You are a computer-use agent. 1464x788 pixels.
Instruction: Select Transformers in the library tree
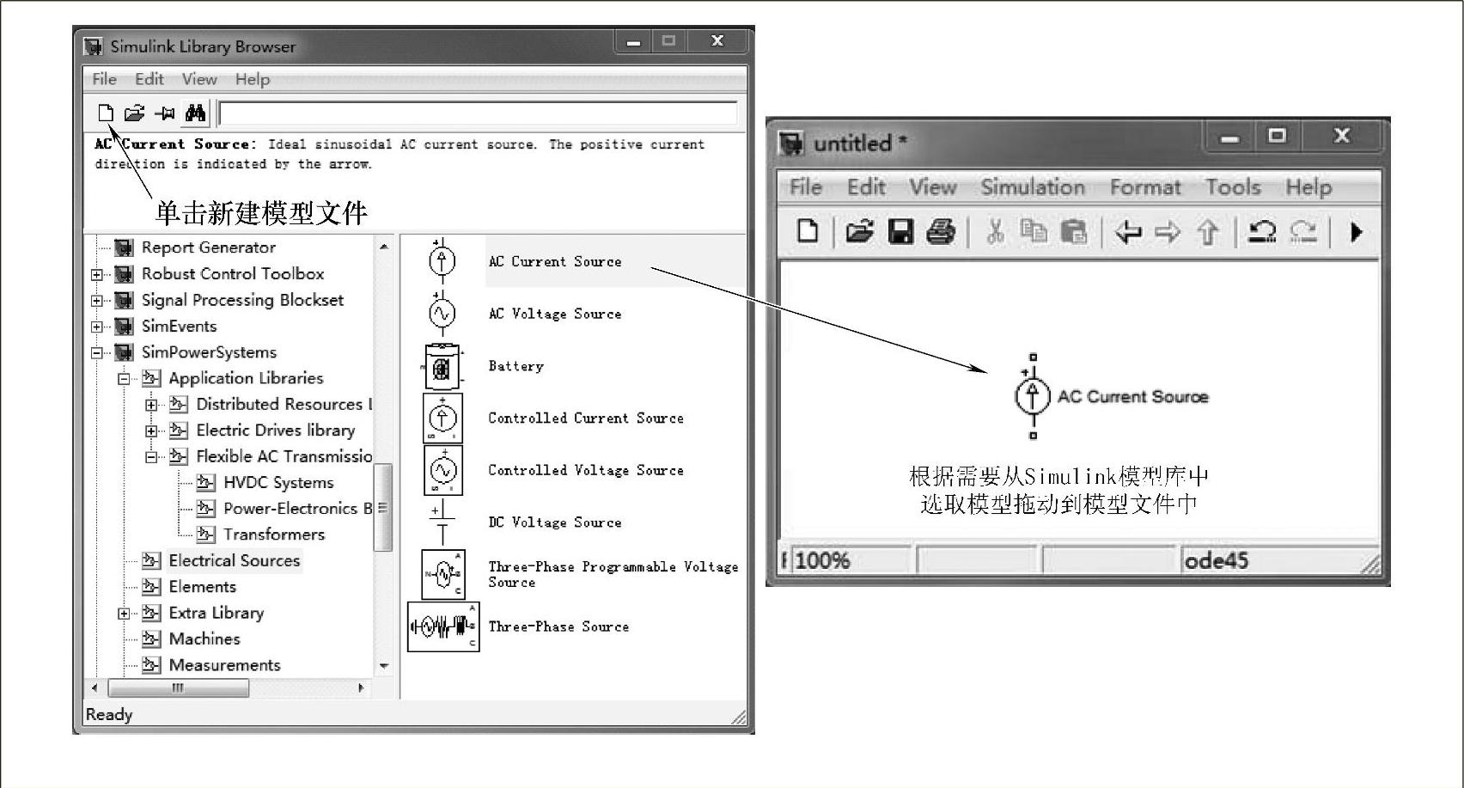(x=274, y=534)
